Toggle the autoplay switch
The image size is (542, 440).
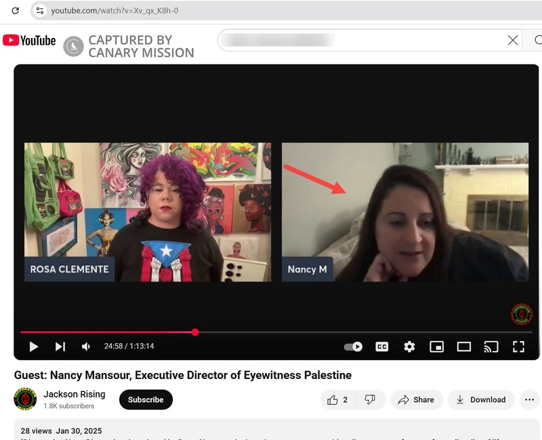pyautogui.click(x=353, y=346)
